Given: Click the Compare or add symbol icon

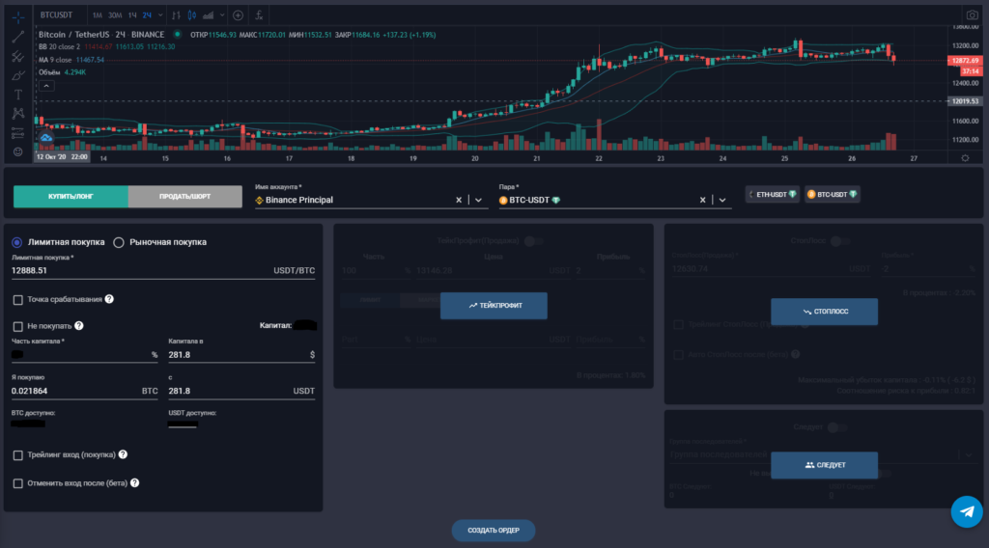Looking at the screenshot, I should point(238,15).
